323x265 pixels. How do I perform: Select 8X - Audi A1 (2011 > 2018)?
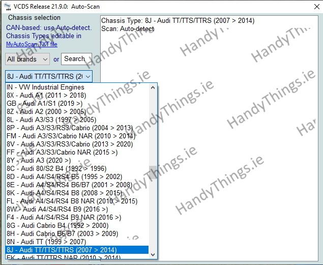[x=77, y=95]
